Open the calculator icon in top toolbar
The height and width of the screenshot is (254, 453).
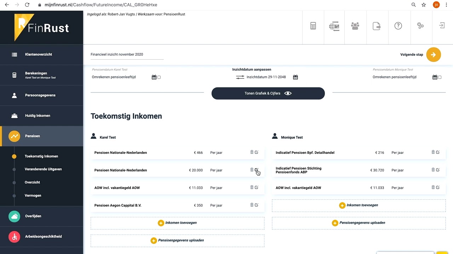tap(313, 26)
